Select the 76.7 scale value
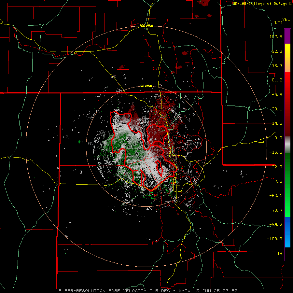 pos(277,65)
